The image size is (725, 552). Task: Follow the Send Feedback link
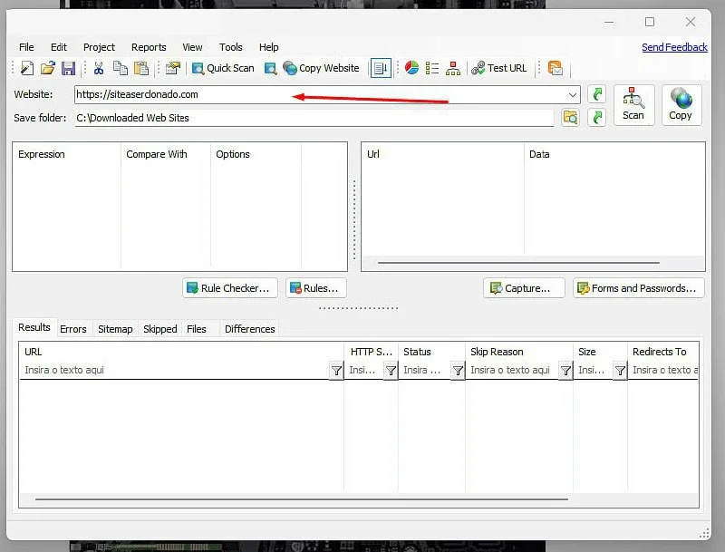pos(674,47)
